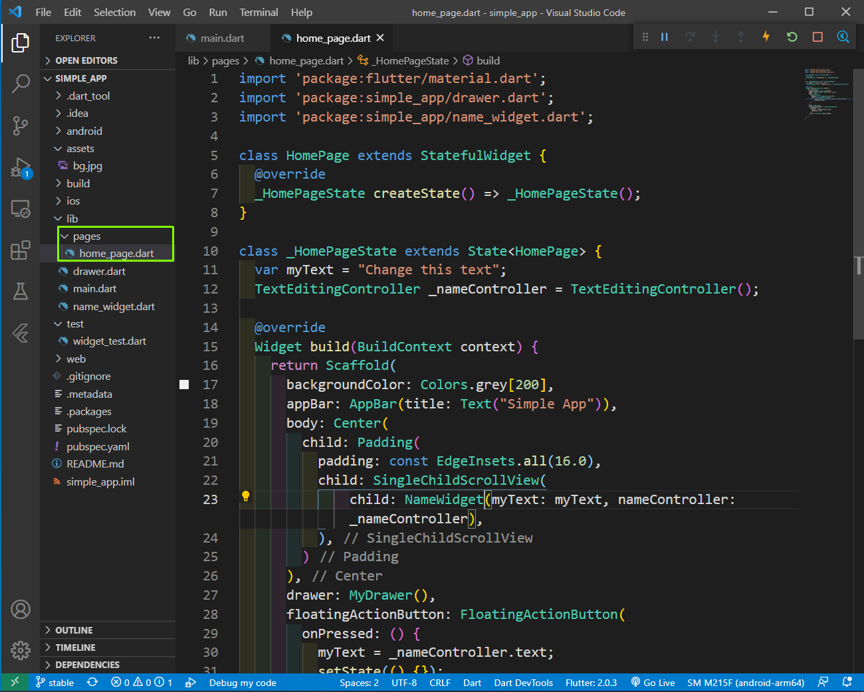The width and height of the screenshot is (864, 692).
Task: Click the feedback icon in status bar
Action: tap(823, 682)
